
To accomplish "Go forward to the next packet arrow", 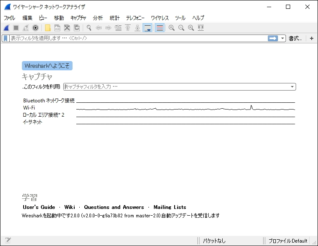I will coord(108,28).
